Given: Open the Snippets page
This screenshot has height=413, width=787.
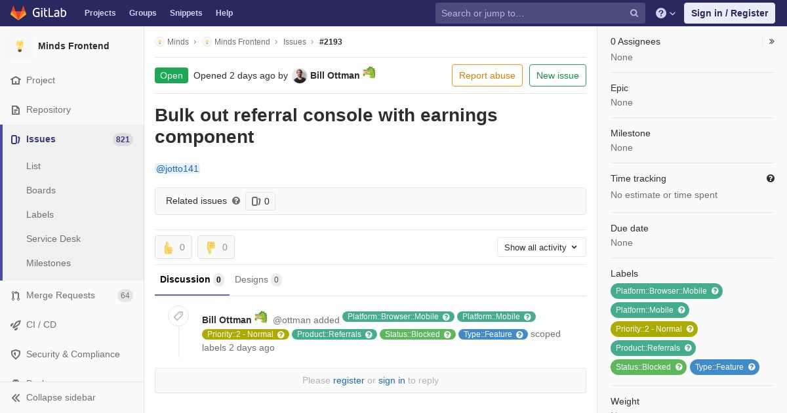Looking at the screenshot, I should [186, 13].
